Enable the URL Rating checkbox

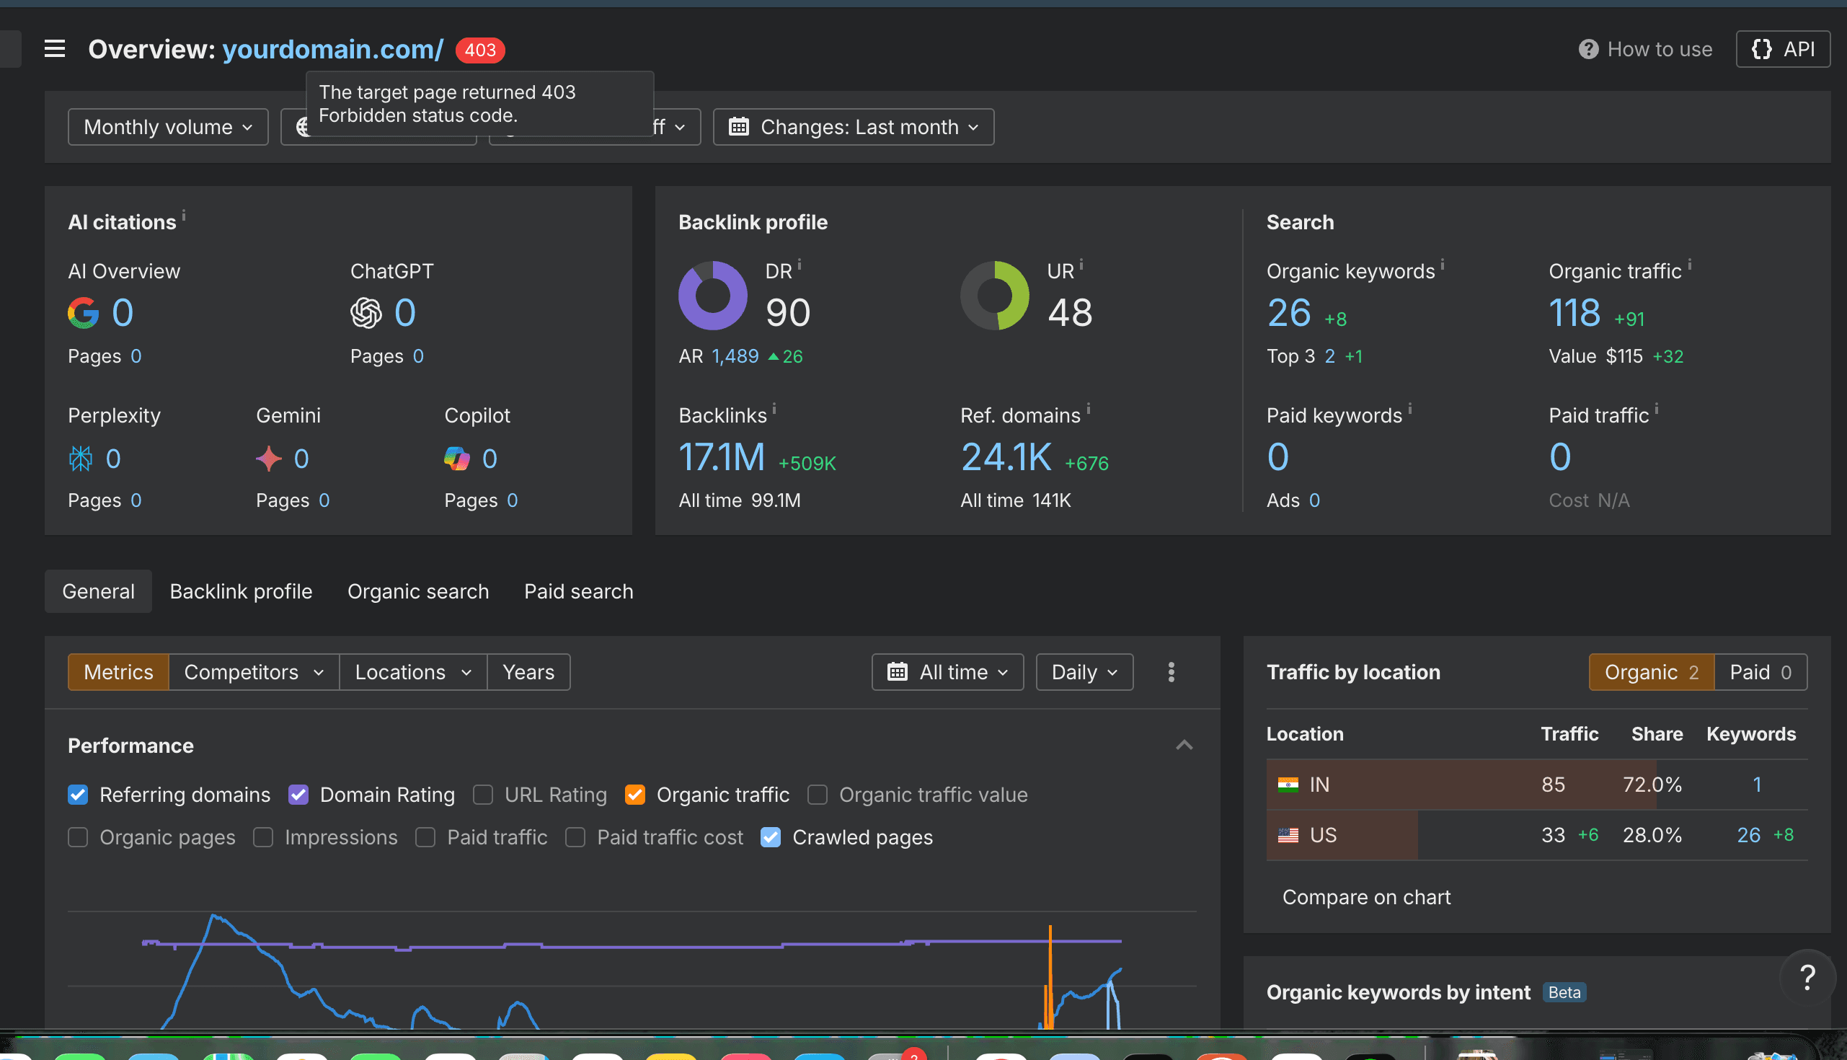click(x=483, y=795)
